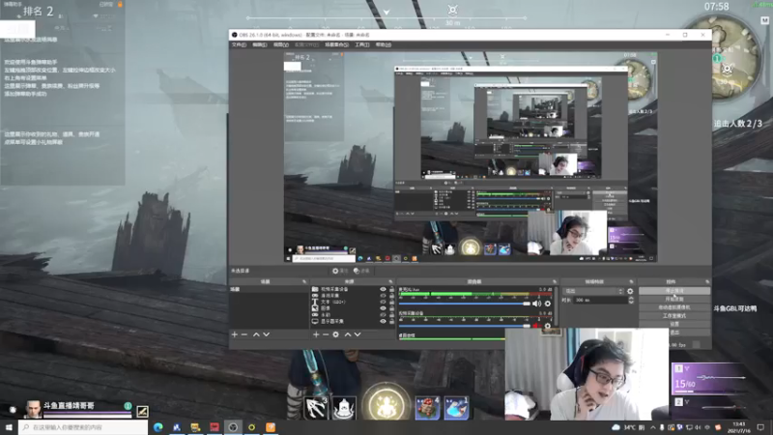Lock the display capture source
The height and width of the screenshot is (435, 773).
[x=392, y=321]
